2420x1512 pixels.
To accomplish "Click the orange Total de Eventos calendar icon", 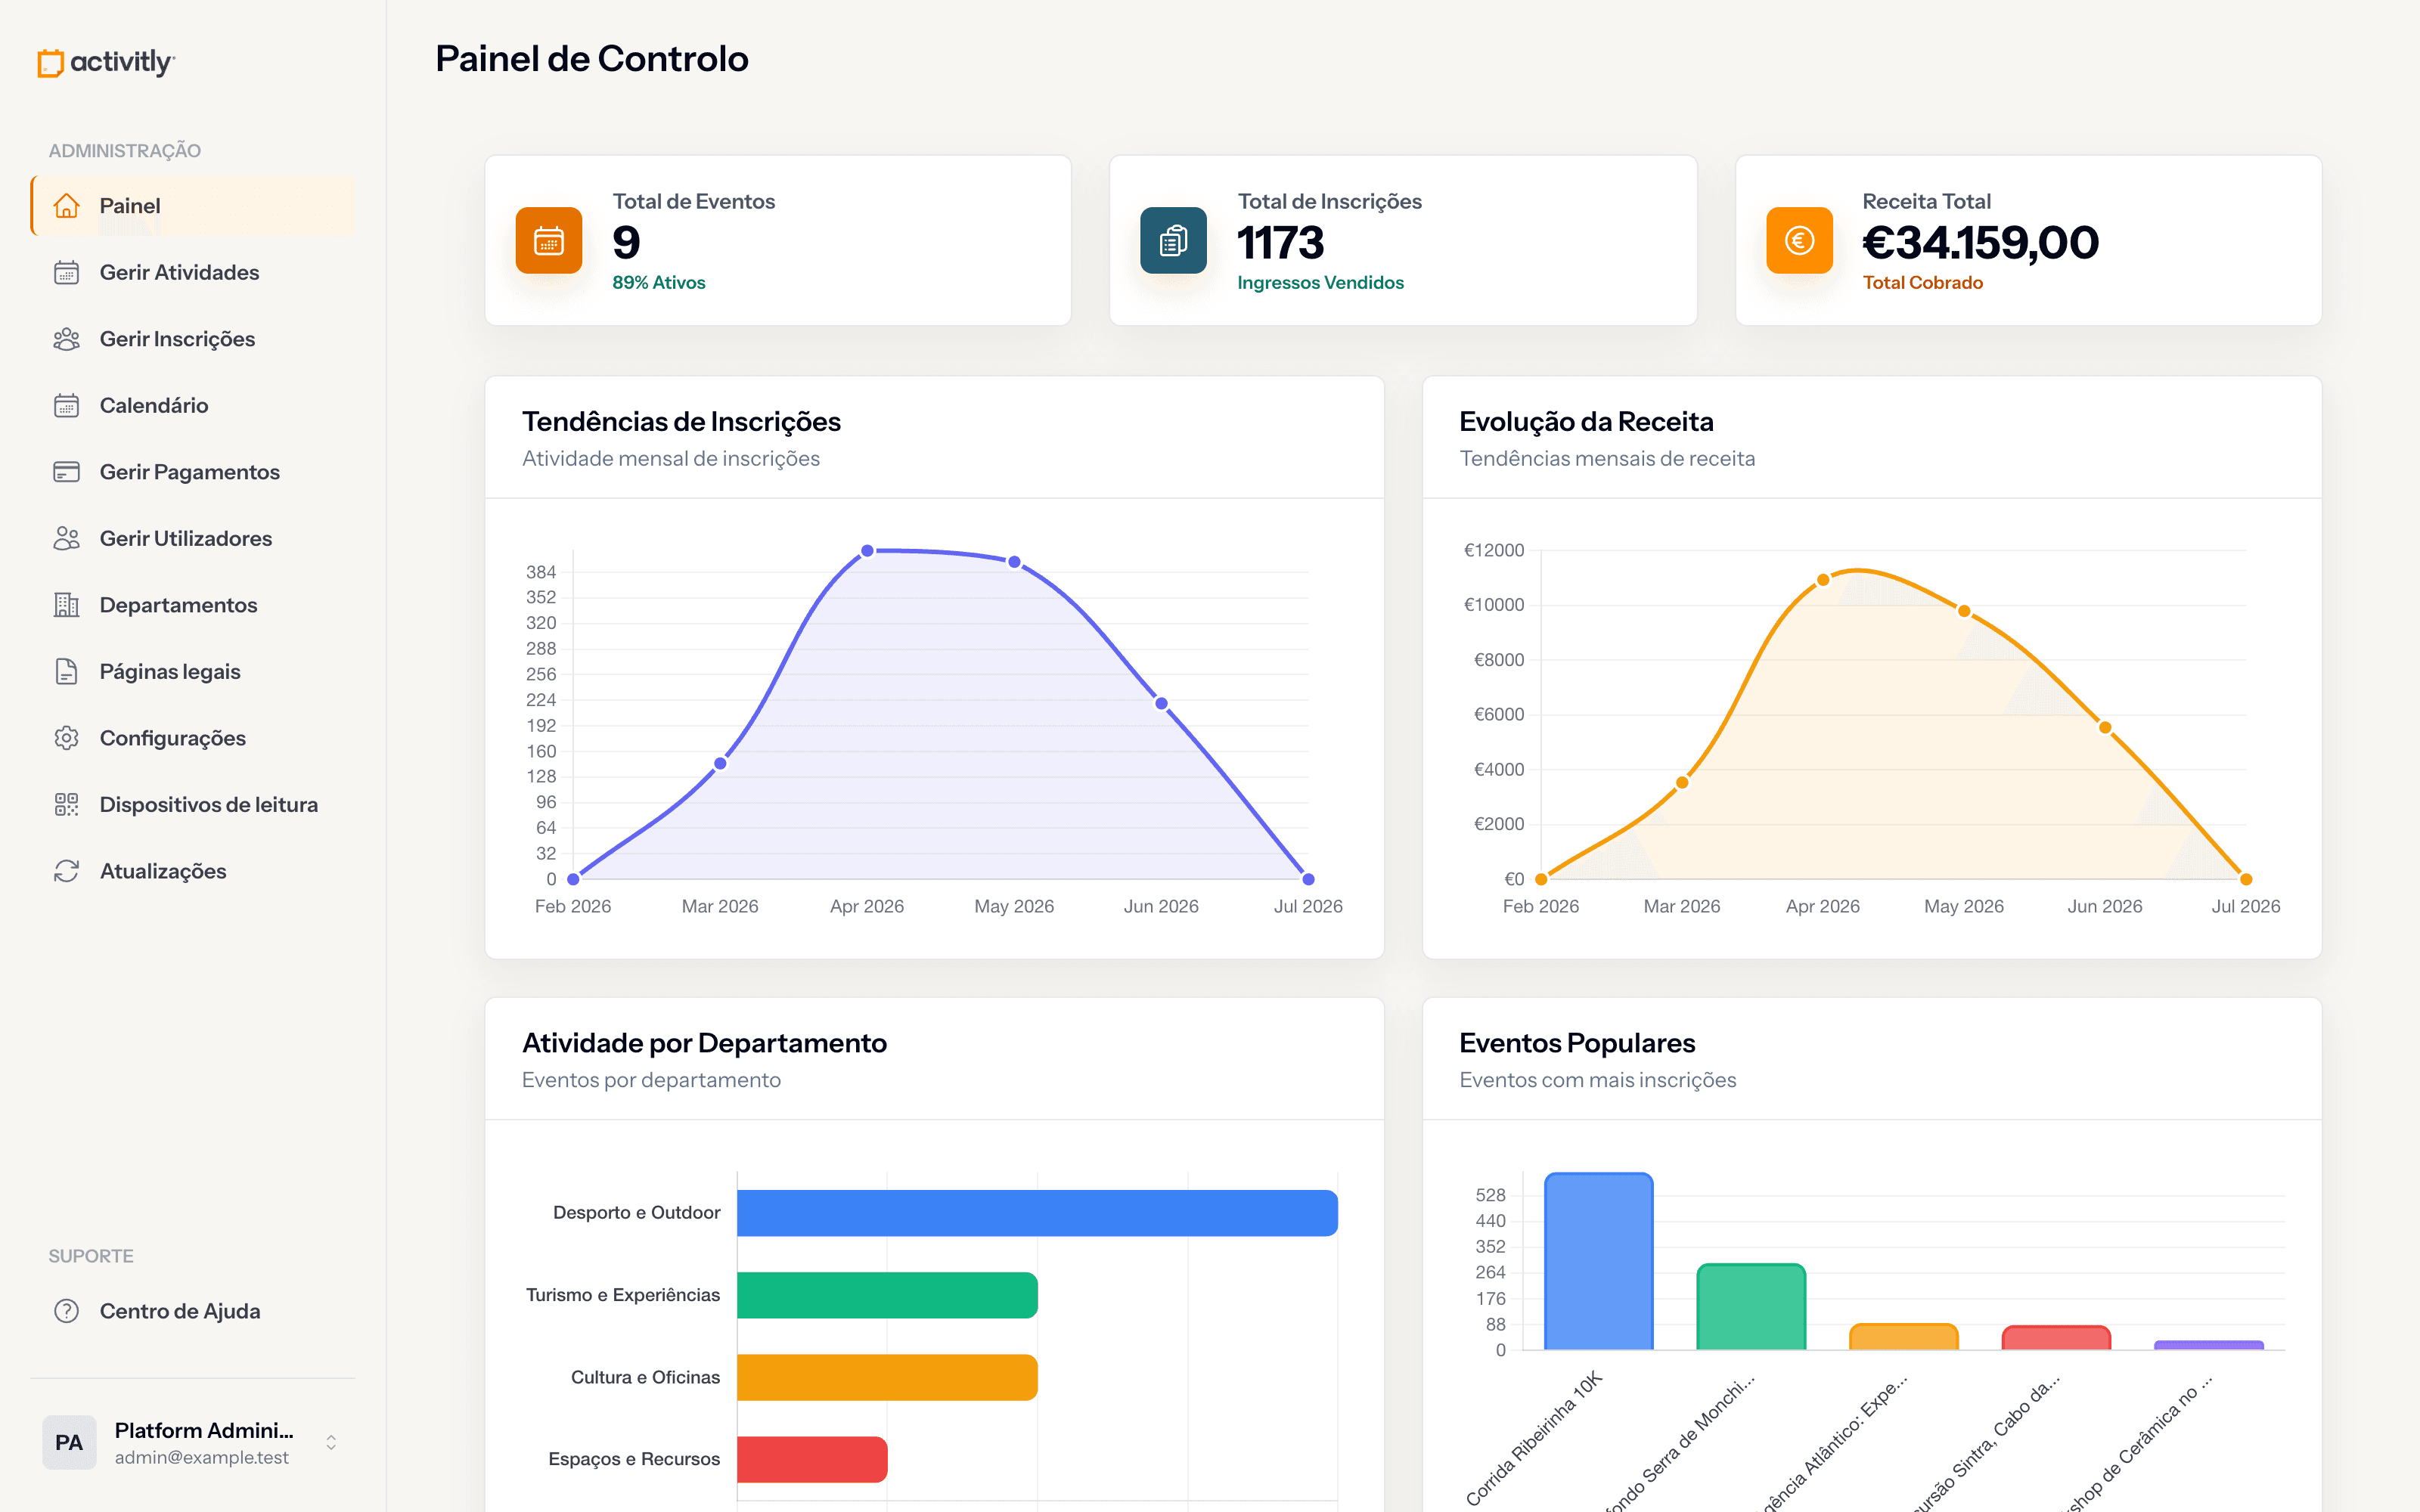I will (549, 240).
